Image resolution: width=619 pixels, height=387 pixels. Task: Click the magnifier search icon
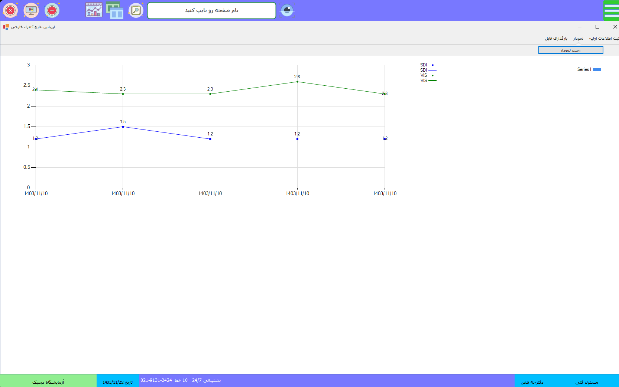136,10
